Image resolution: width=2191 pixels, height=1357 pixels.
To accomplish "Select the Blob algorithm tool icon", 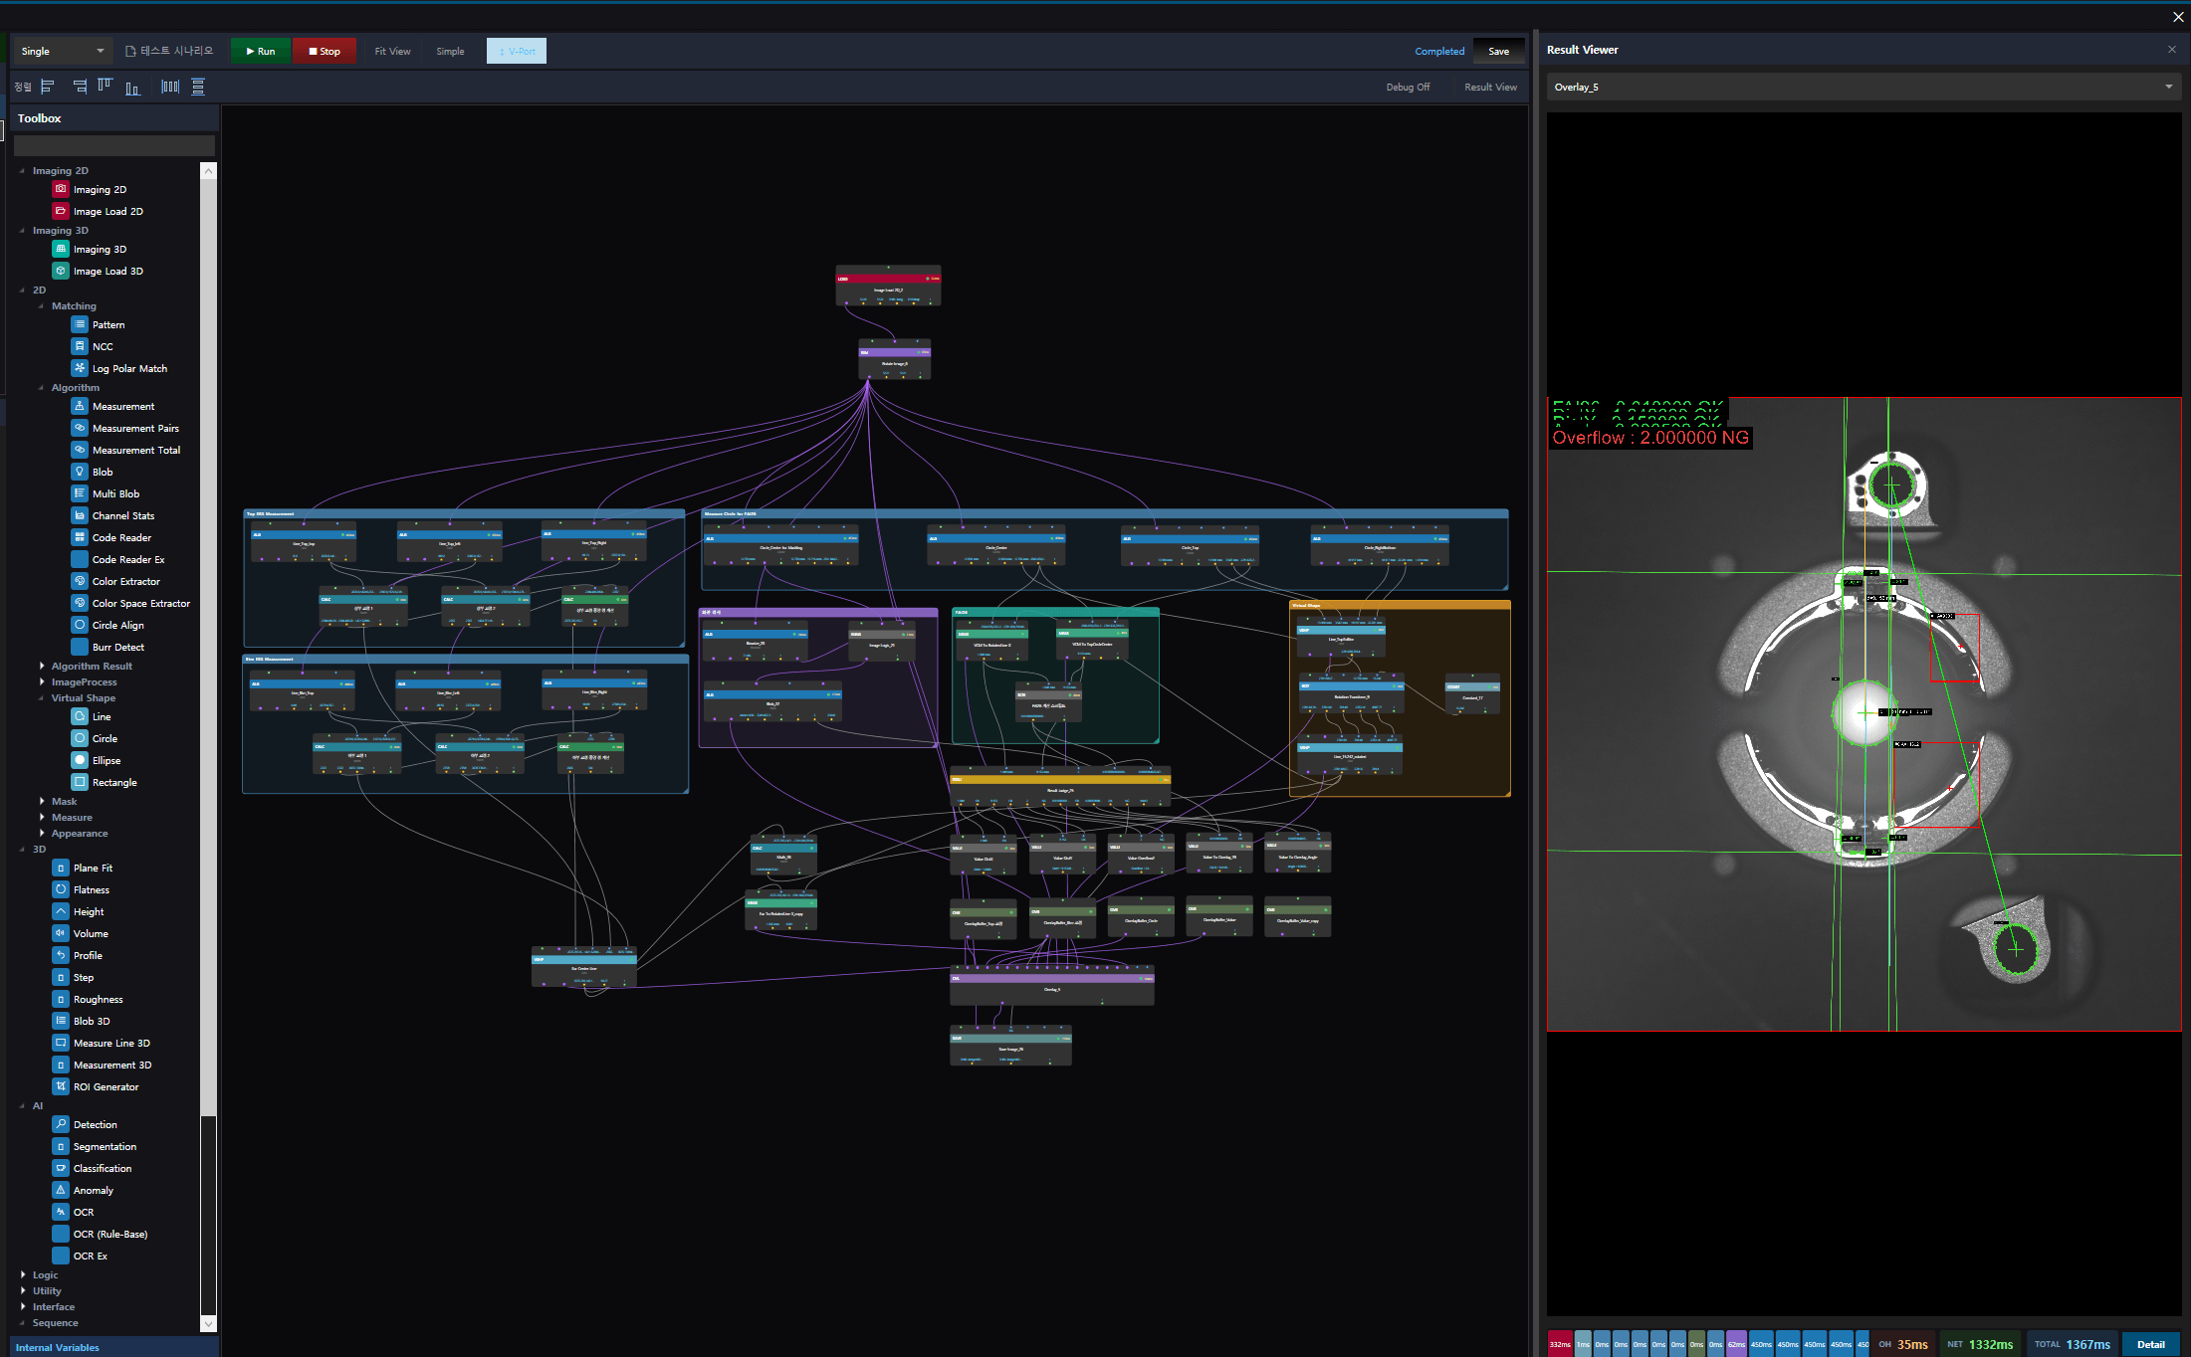I will pyautogui.click(x=80, y=472).
